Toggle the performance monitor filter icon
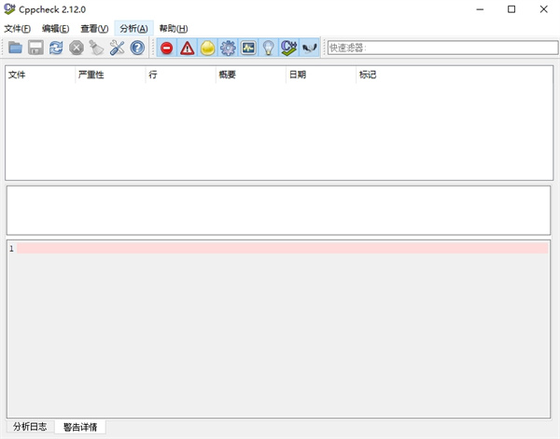Viewport: 560px width, 439px height. tap(248, 48)
